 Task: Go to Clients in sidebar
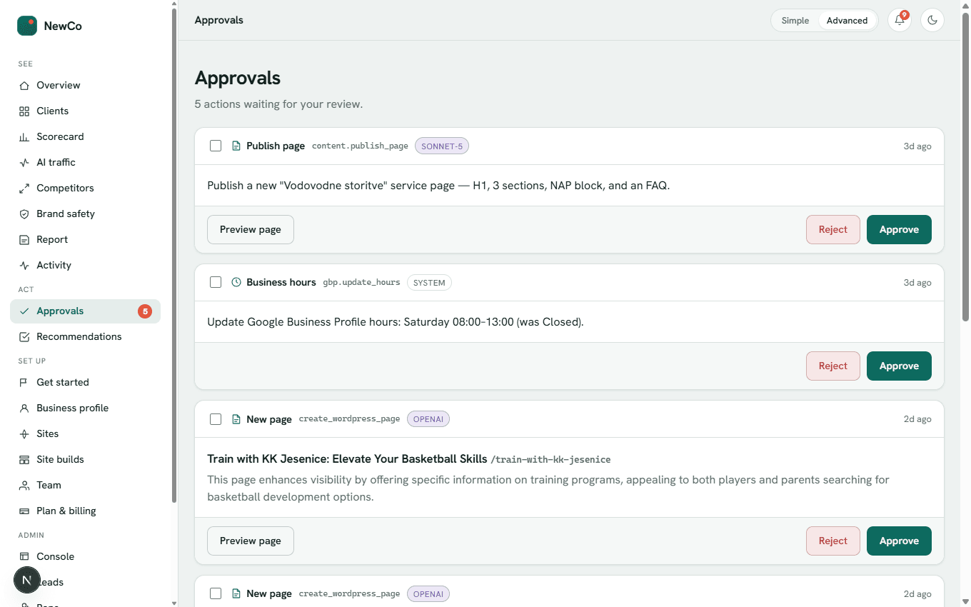point(85,111)
